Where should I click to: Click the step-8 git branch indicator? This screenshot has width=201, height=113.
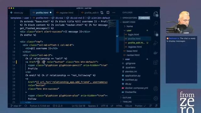coord(16,106)
